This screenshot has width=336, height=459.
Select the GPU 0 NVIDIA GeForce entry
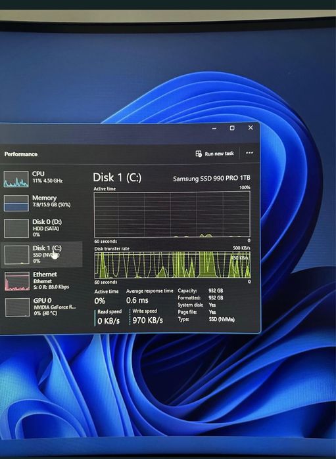pyautogui.click(x=41, y=307)
